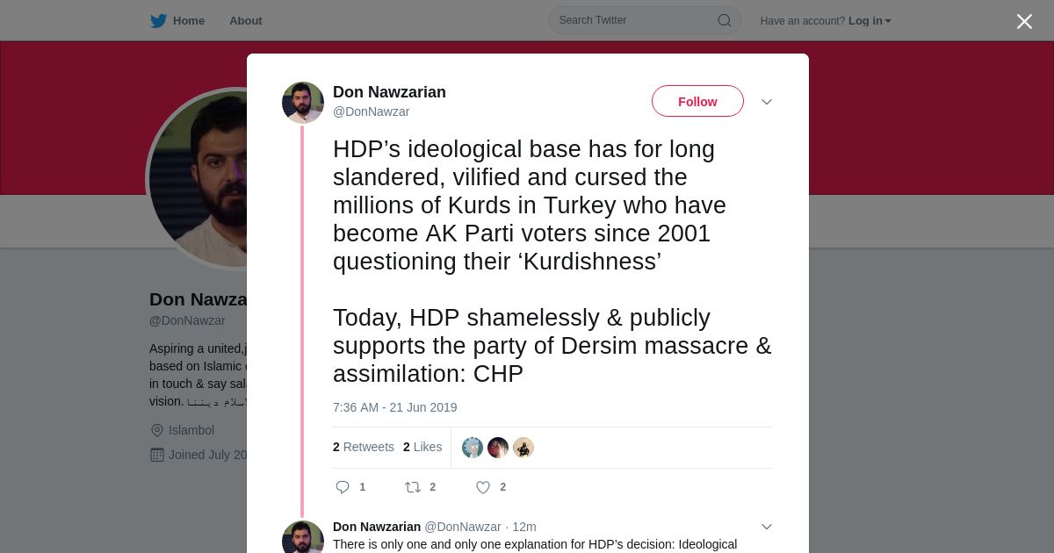This screenshot has height=553, width=1054.
Task: Open the Log in dropdown
Action: click(x=870, y=21)
